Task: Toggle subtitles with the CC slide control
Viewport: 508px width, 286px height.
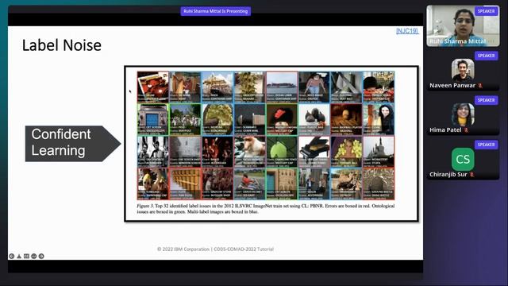Action: tap(26, 256)
